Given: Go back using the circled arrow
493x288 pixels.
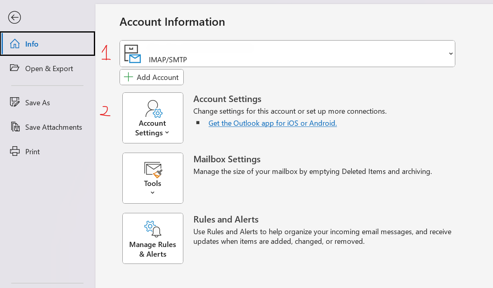Looking at the screenshot, I should coord(14,17).
